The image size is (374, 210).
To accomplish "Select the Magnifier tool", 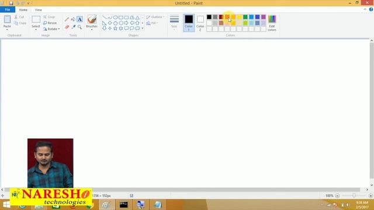I will 79,27.
